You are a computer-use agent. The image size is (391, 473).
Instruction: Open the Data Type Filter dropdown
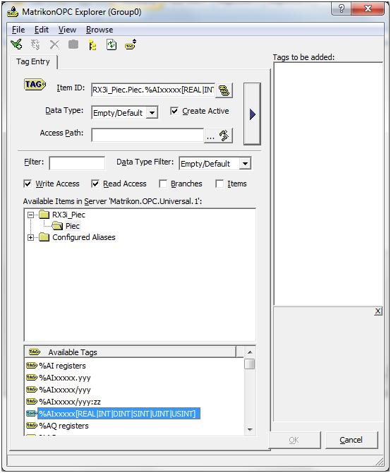tap(245, 164)
